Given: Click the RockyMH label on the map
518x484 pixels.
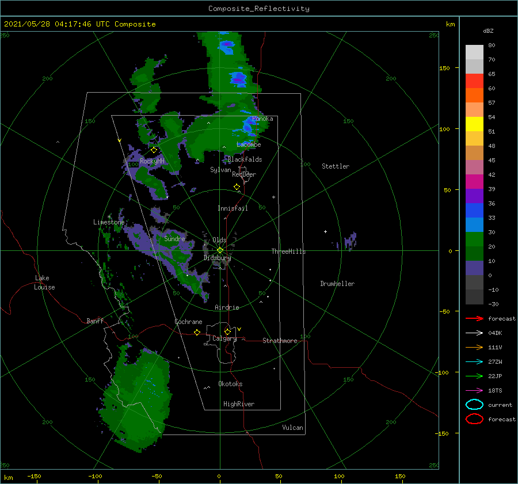Looking at the screenshot, I should (x=152, y=161).
